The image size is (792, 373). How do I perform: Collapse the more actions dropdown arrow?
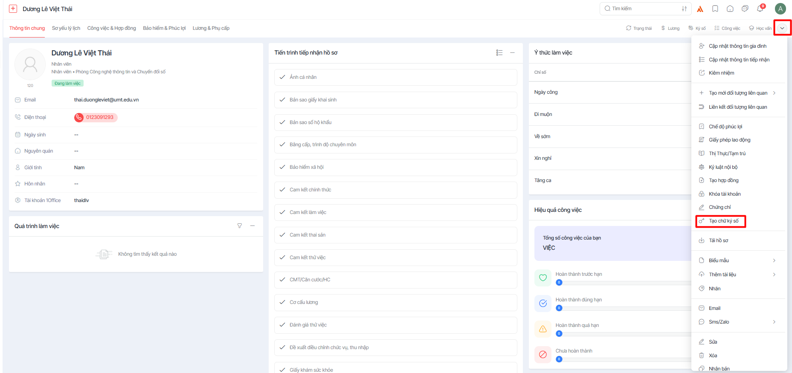pyautogui.click(x=782, y=28)
